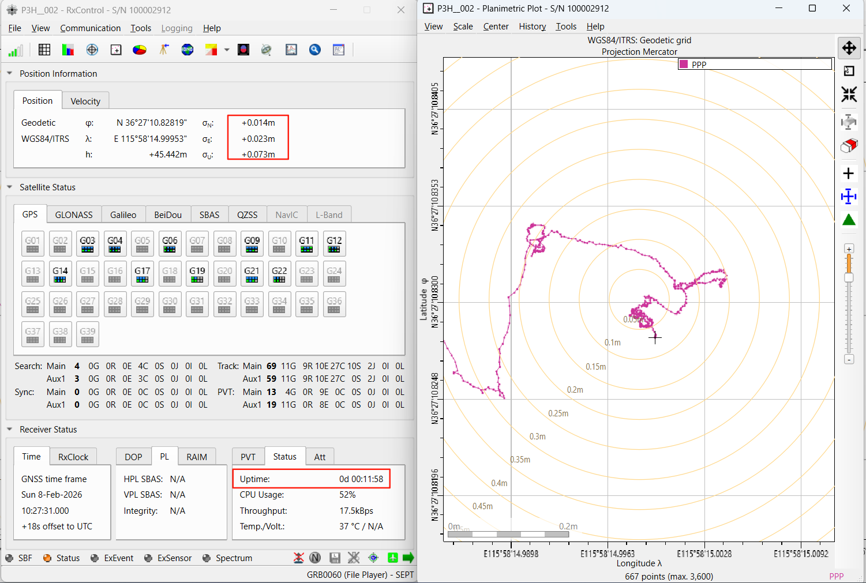
Task: Click the green download status icon
Action: pyautogui.click(x=393, y=558)
